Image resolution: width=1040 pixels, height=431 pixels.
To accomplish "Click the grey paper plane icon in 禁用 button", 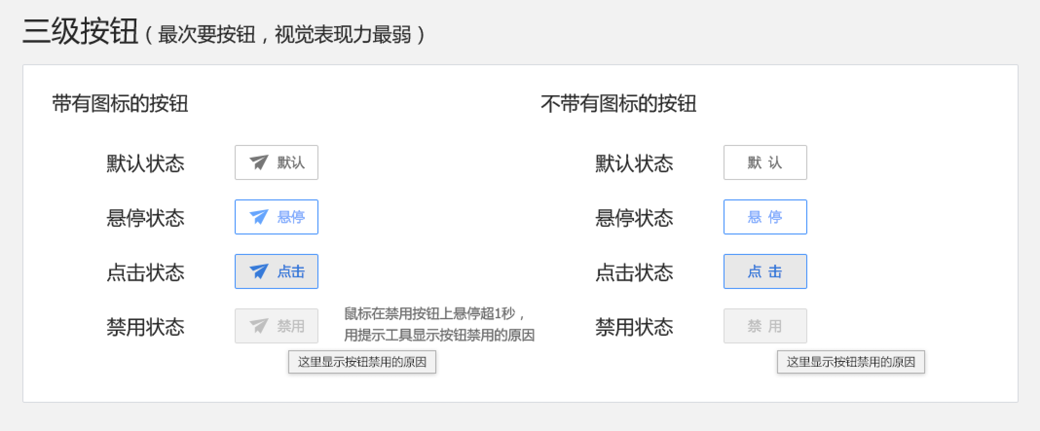I will click(x=259, y=326).
